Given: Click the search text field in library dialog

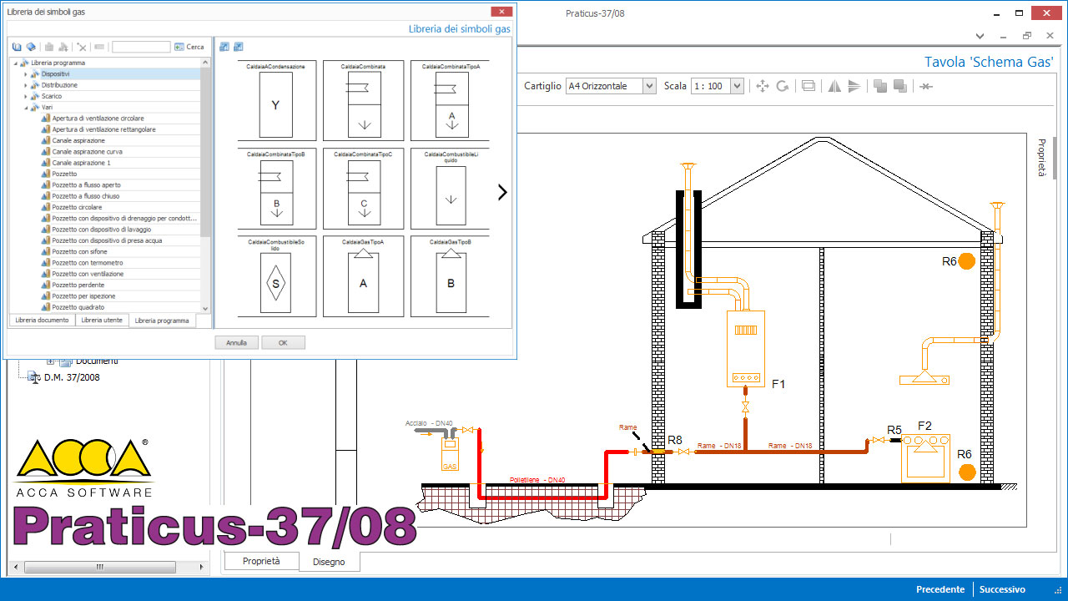Looking at the screenshot, I should 141,47.
